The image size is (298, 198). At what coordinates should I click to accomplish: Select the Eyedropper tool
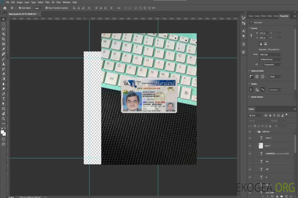pyautogui.click(x=3, y=49)
